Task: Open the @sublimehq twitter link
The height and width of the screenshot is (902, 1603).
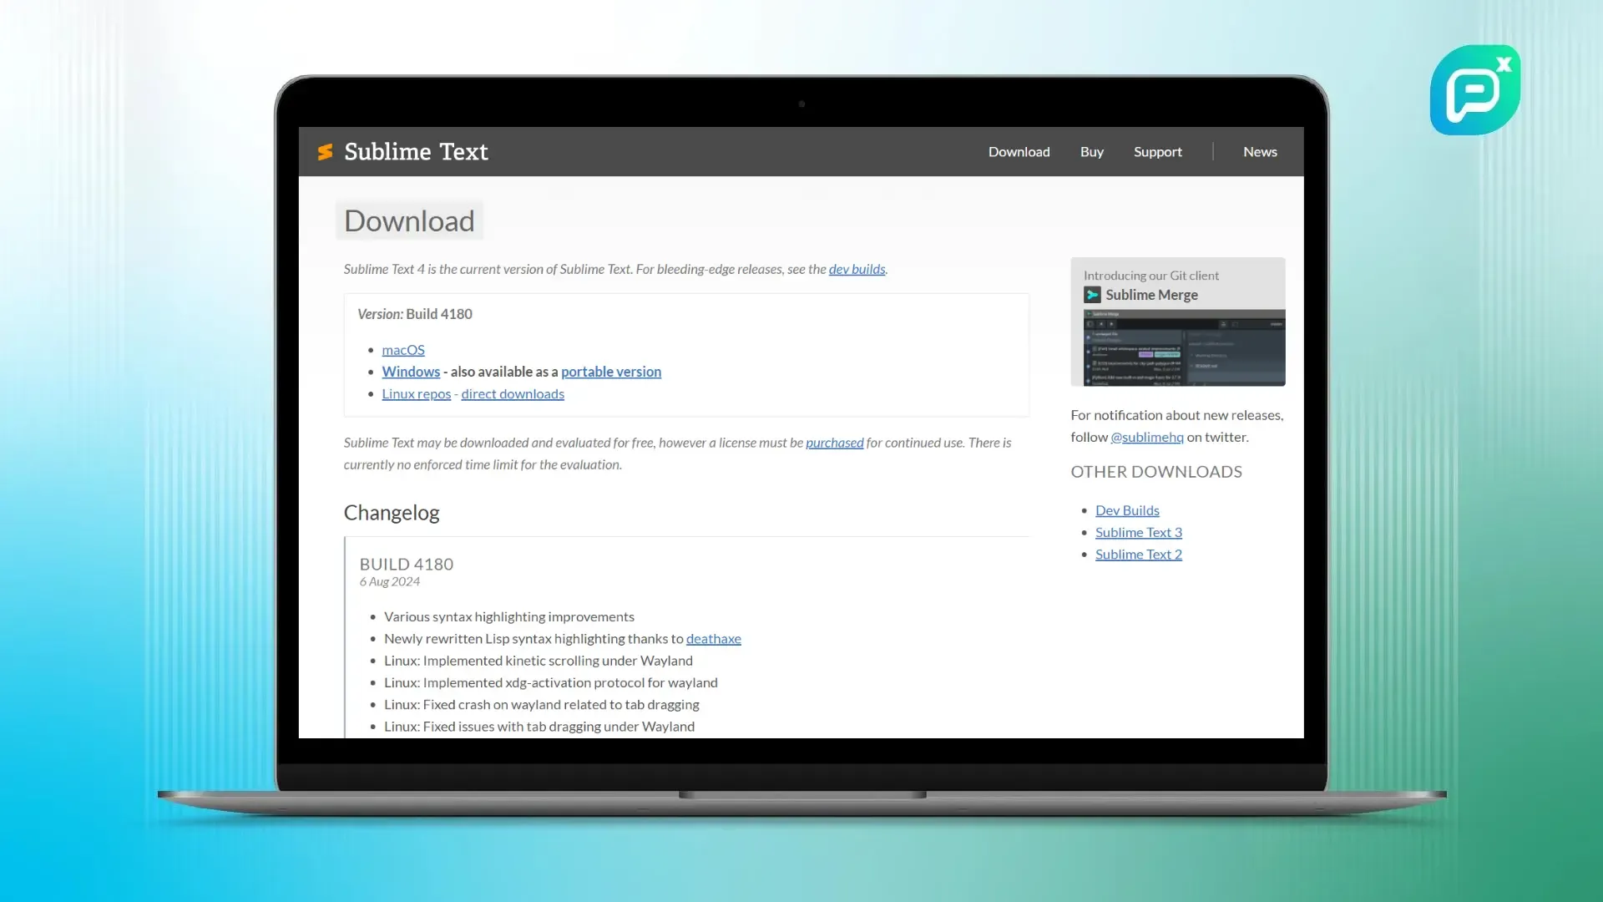Action: 1146,437
